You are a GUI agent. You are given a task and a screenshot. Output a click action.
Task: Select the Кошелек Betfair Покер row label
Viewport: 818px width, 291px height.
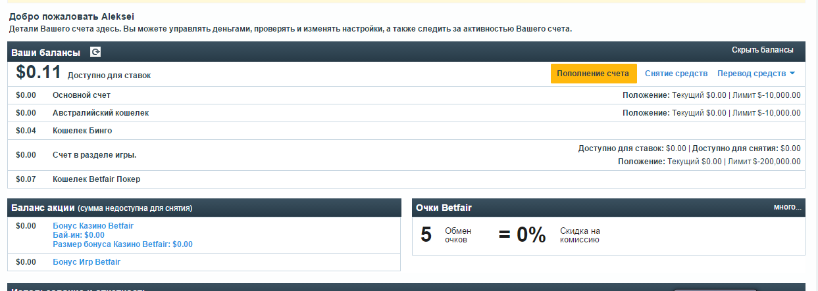point(97,179)
